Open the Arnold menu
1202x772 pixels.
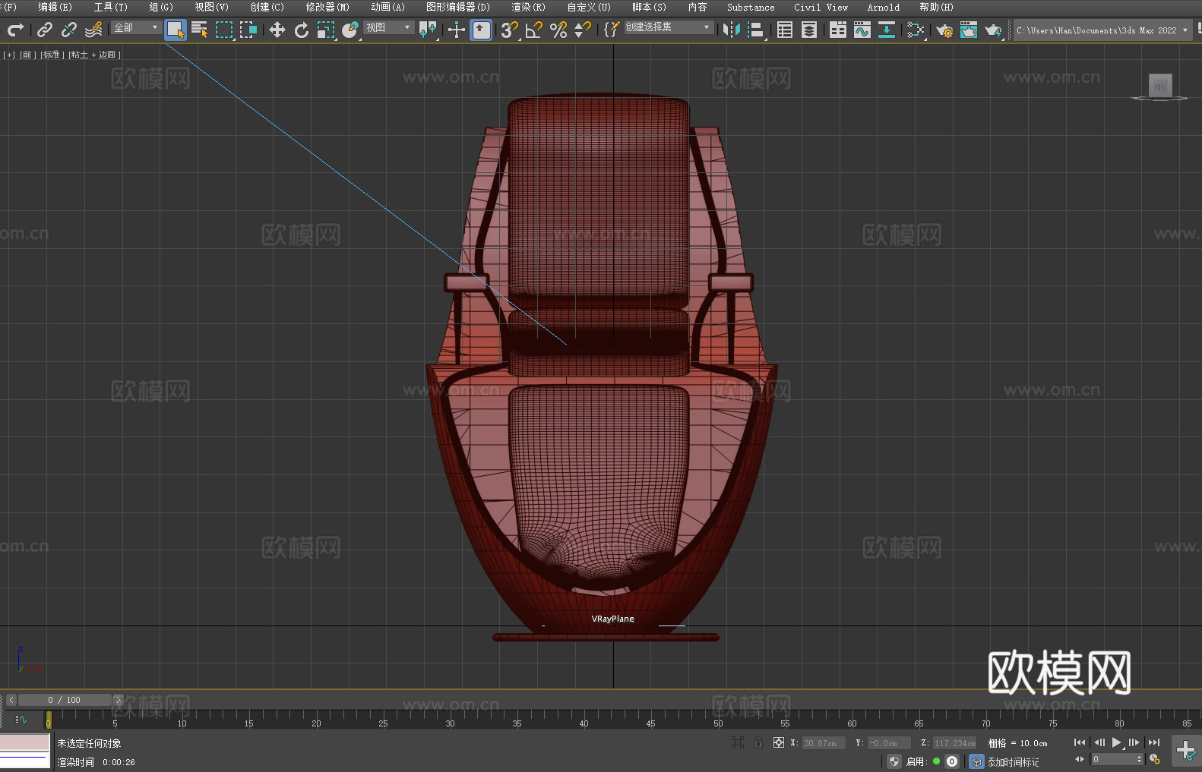(884, 7)
